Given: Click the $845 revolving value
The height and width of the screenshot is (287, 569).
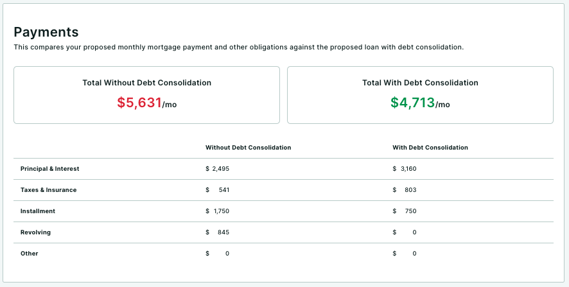Looking at the screenshot, I should 217,232.
